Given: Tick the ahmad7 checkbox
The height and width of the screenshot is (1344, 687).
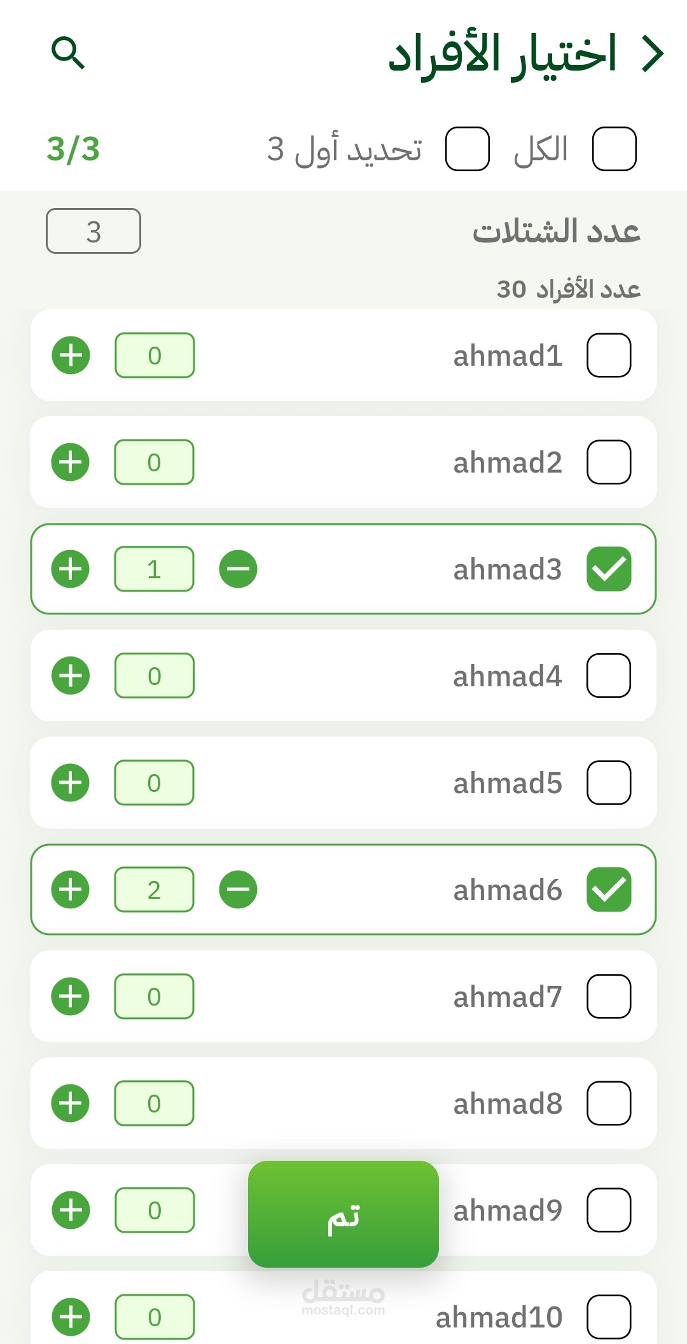Looking at the screenshot, I should click(x=609, y=996).
